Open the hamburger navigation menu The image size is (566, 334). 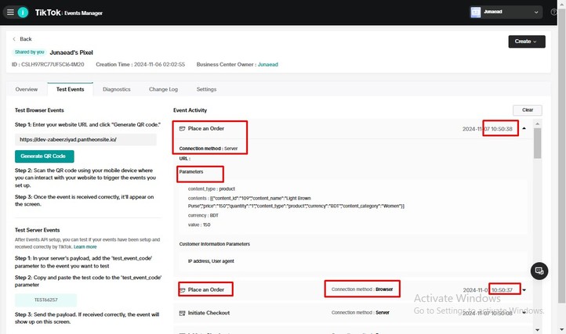(x=9, y=13)
